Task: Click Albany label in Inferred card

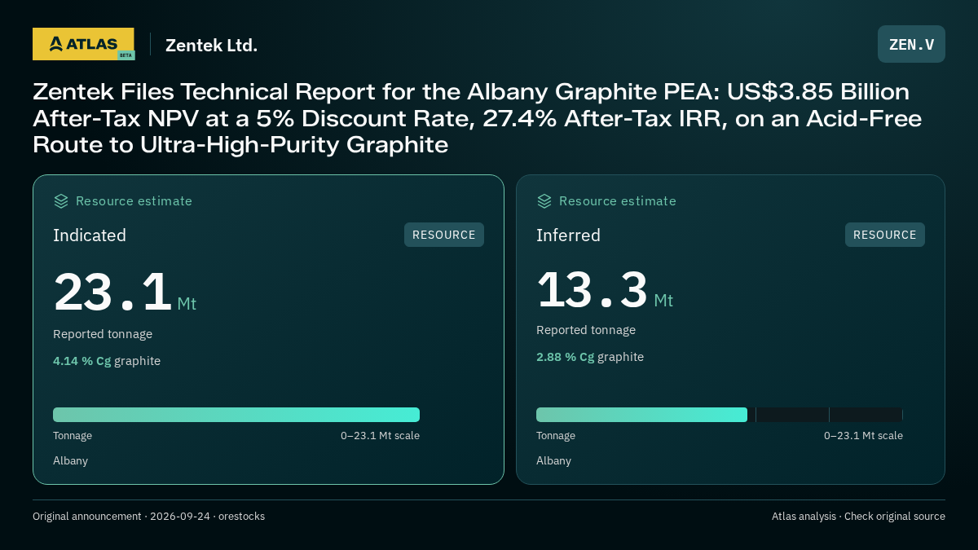Action: [x=553, y=461]
